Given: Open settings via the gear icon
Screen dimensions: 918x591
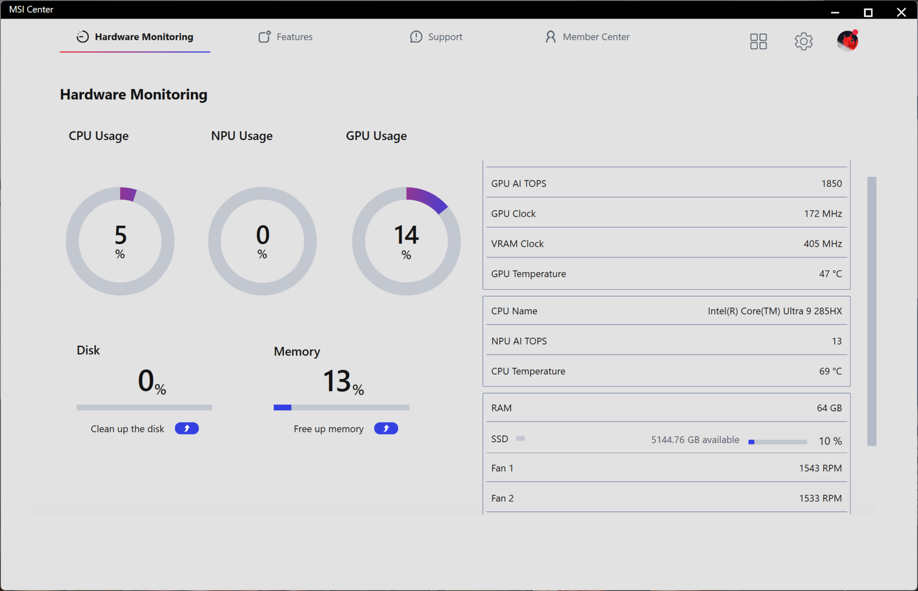Looking at the screenshot, I should tap(803, 41).
